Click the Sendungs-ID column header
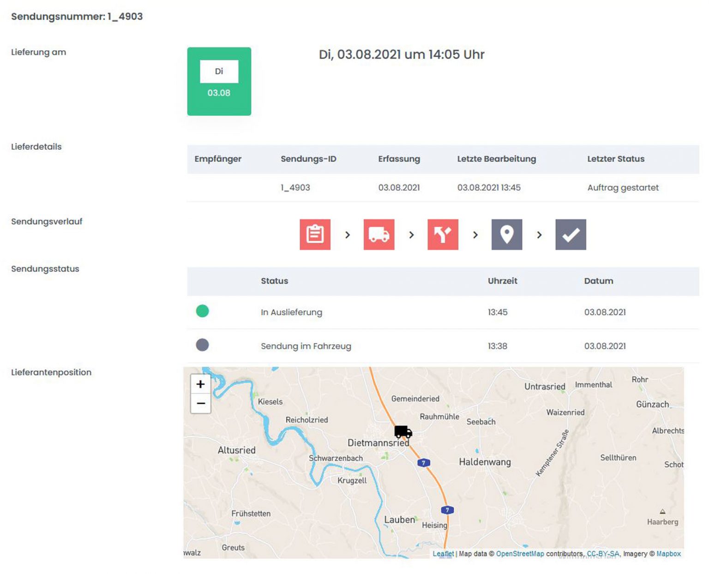Image resolution: width=709 pixels, height=574 pixels. point(308,159)
